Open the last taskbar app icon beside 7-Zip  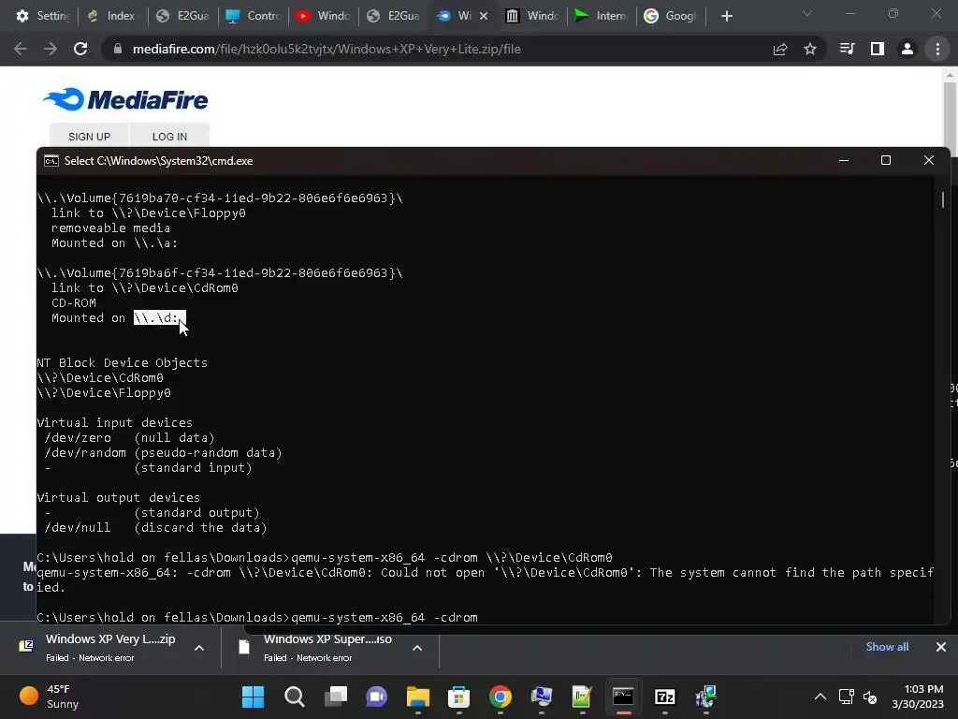pyautogui.click(x=705, y=697)
